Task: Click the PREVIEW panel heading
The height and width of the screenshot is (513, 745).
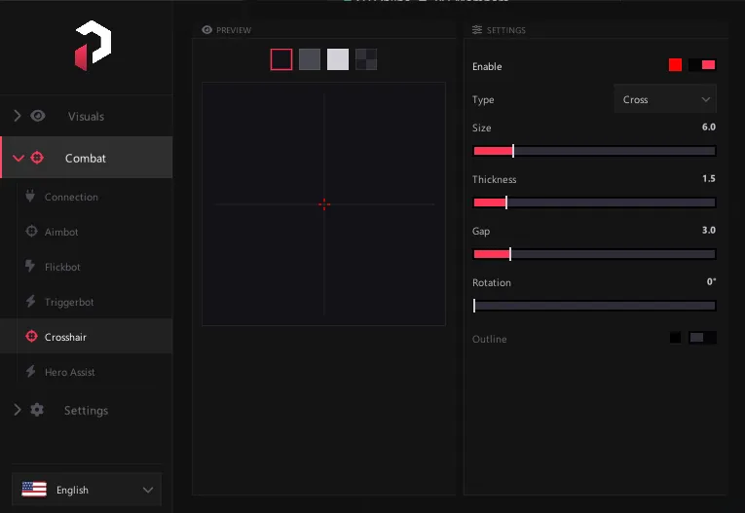Action: point(234,30)
